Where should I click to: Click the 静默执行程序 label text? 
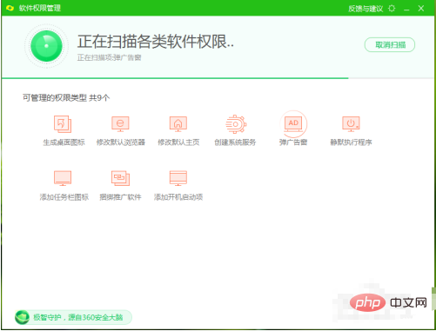pyautogui.click(x=351, y=142)
